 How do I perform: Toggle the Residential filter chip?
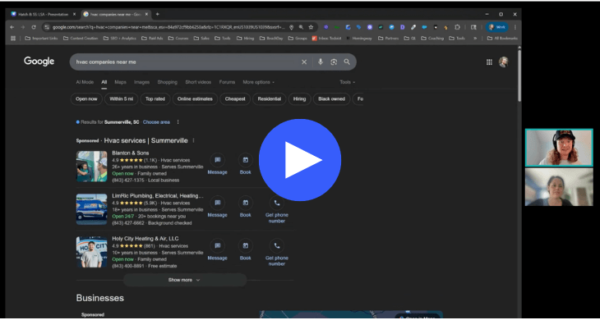269,99
